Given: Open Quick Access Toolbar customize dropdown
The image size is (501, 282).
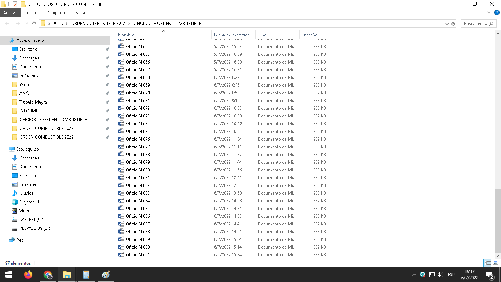Looking at the screenshot, I should (30, 4).
